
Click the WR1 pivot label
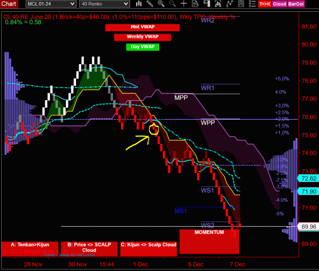pyautogui.click(x=207, y=88)
